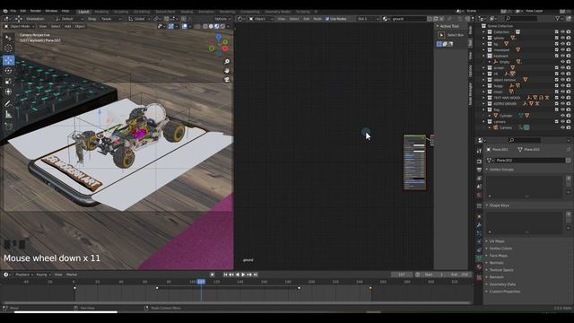Open the Window menu

tap(51, 11)
